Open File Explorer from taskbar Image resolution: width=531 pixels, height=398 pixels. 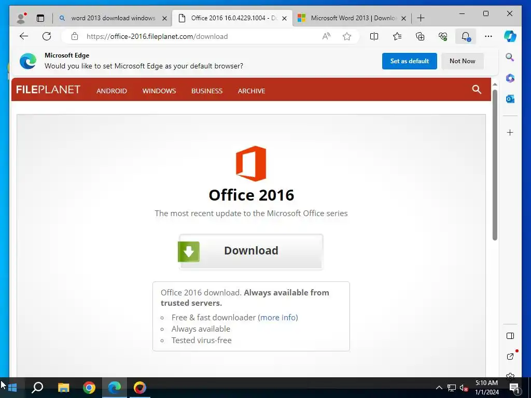point(63,388)
